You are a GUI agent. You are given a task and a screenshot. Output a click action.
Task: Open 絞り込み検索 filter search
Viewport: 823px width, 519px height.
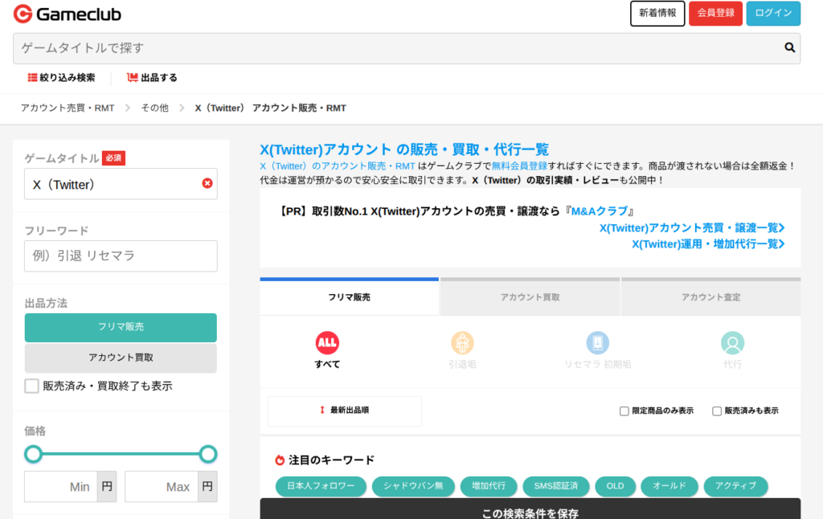[62, 78]
